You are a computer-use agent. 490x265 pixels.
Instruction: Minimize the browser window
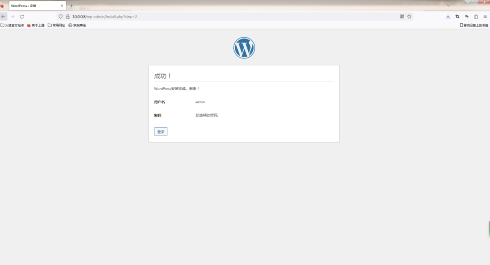(467, 2)
